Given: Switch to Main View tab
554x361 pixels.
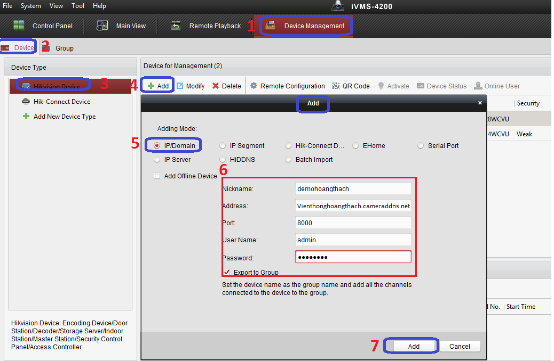Looking at the screenshot, I should pos(121,26).
